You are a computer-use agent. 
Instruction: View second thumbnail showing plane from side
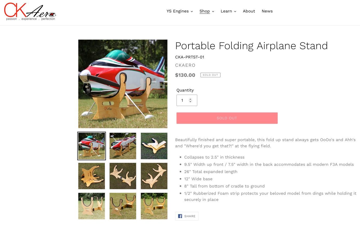tap(123, 146)
